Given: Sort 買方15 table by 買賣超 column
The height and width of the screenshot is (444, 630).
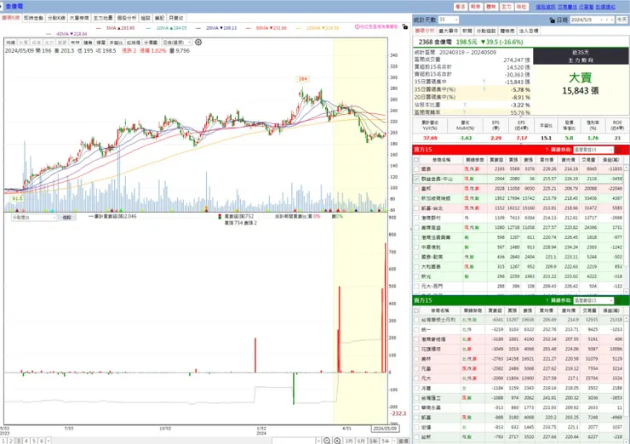Looking at the screenshot, I should point(496,160).
